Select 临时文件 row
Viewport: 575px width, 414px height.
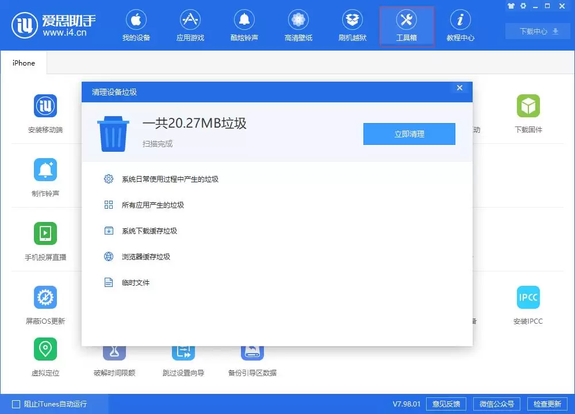(277, 282)
